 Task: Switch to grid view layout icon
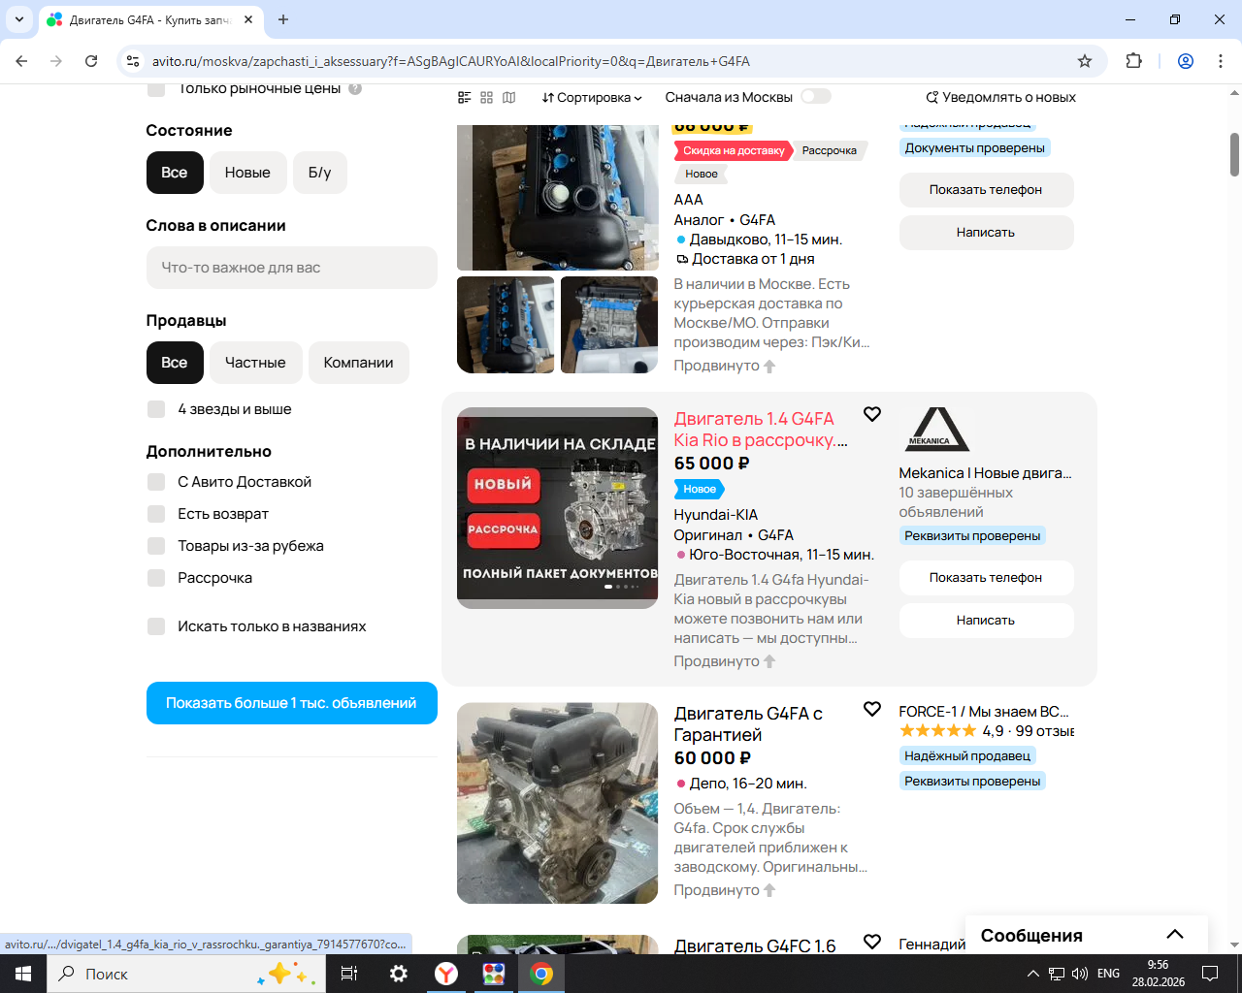coord(486,97)
